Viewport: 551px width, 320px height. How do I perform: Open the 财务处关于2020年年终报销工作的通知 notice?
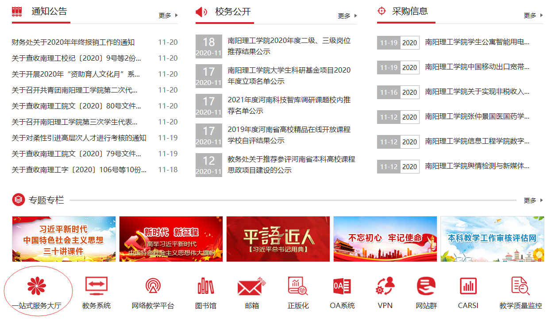(x=73, y=42)
